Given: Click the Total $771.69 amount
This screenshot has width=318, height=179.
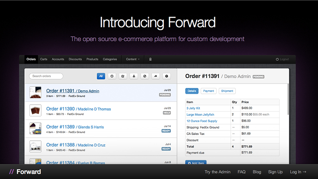Looking at the screenshot, I should point(246,146).
